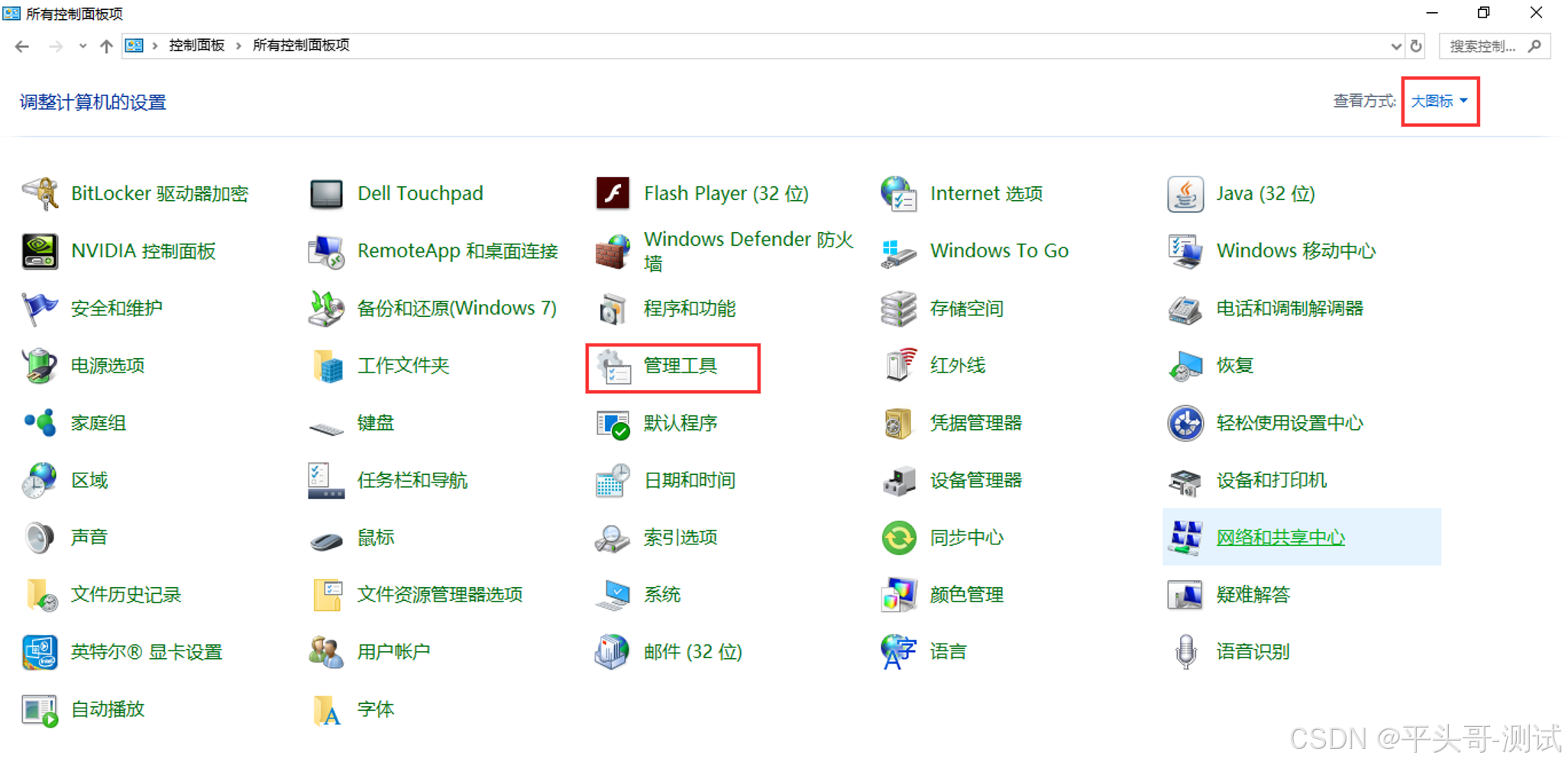Open 英特尔® 显卡设置 icon
Image resolution: width=1565 pixels, height=765 pixels.
coord(40,652)
